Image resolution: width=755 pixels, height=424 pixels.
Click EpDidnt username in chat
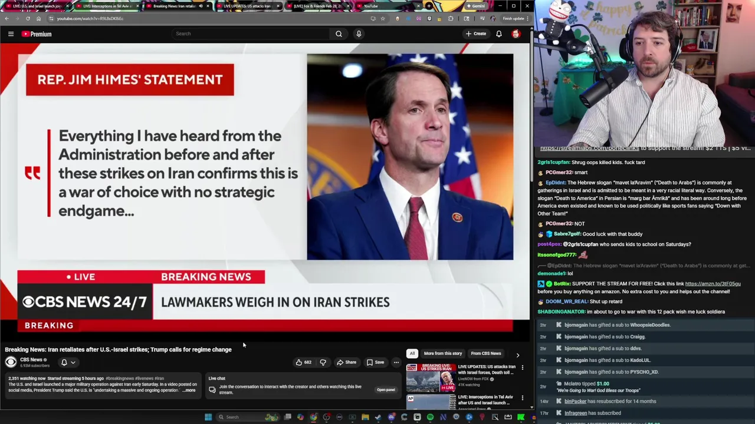pyautogui.click(x=556, y=183)
